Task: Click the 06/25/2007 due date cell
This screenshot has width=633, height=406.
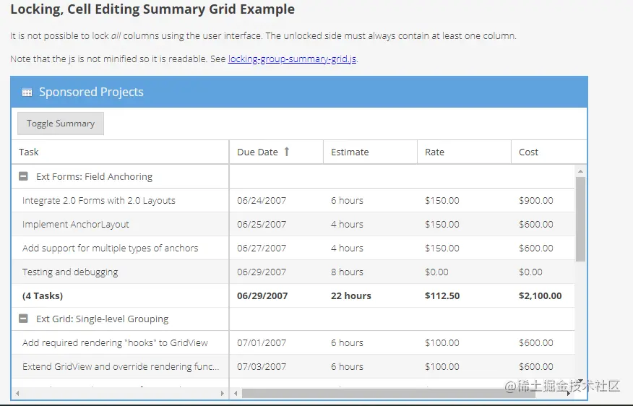Action: [276, 225]
